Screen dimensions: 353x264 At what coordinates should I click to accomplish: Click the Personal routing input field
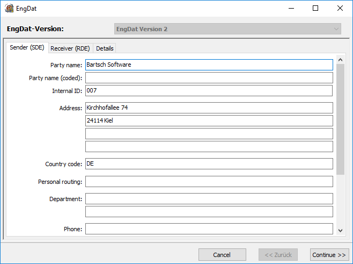tap(209, 182)
